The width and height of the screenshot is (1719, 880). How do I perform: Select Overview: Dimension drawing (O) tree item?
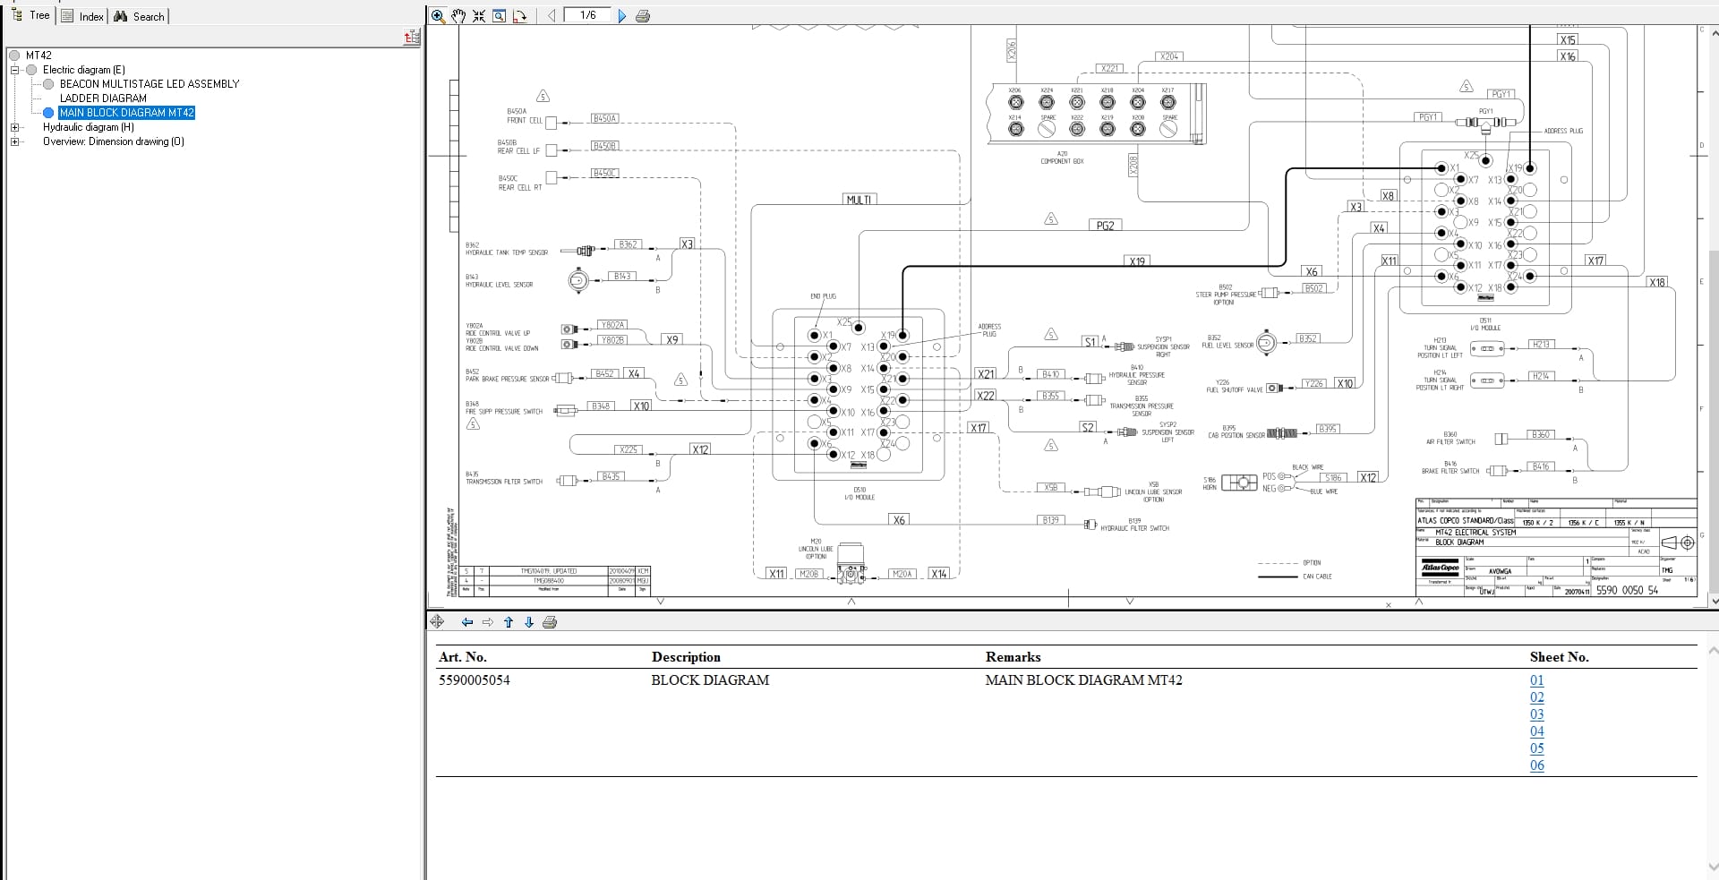coord(114,141)
